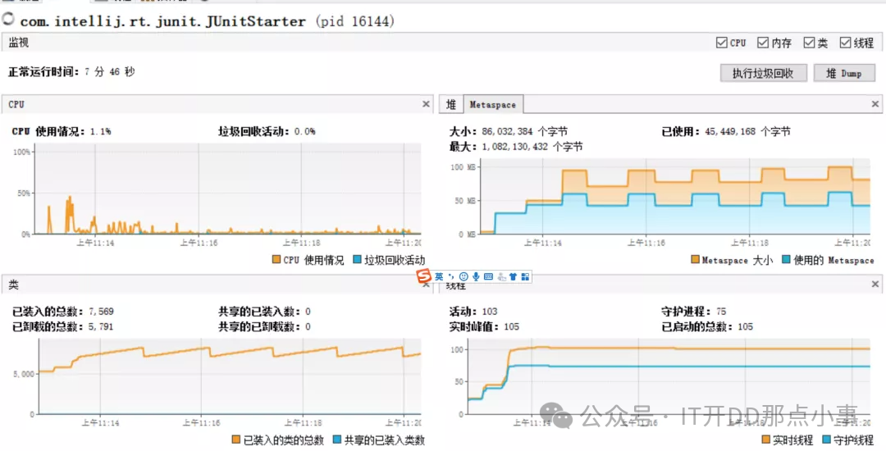Toggle the 垃圾回收活动 legend swatch
886x451 pixels.
(357, 260)
